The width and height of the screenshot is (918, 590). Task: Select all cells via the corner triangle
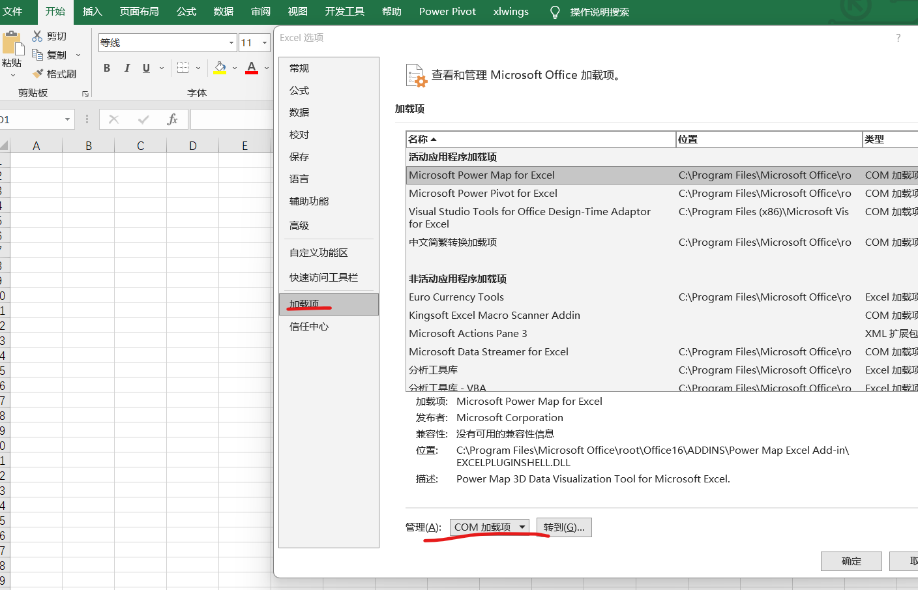tap(5, 145)
